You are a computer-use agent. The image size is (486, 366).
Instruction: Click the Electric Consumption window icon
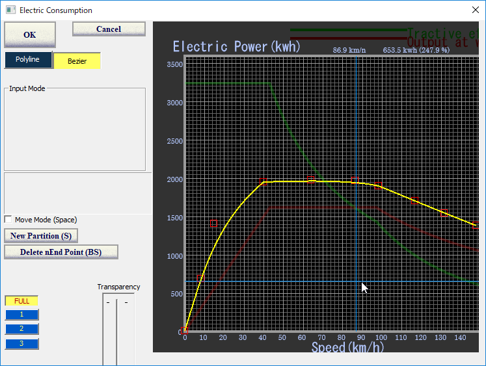(x=10, y=10)
